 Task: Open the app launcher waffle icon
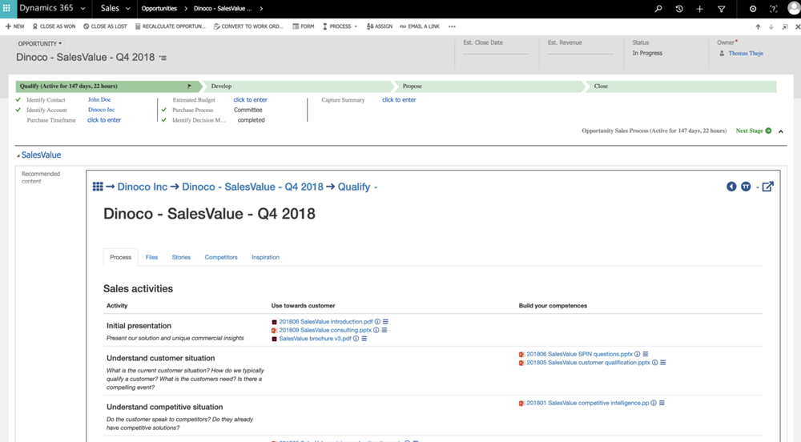(x=6, y=8)
